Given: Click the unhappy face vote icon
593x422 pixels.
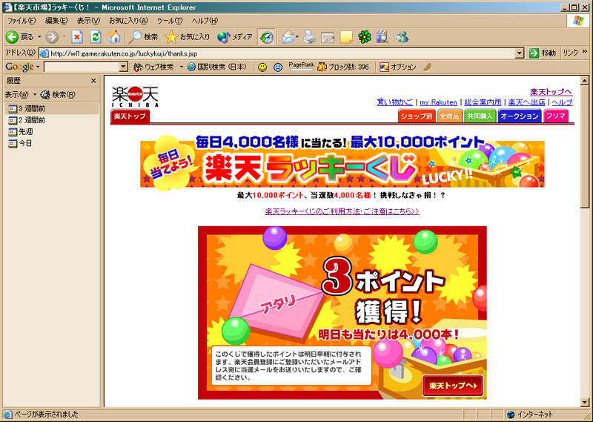Looking at the screenshot, I should click(x=278, y=67).
